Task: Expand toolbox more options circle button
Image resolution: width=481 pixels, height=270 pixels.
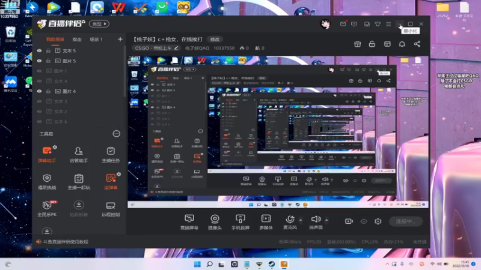Action: click(116, 134)
